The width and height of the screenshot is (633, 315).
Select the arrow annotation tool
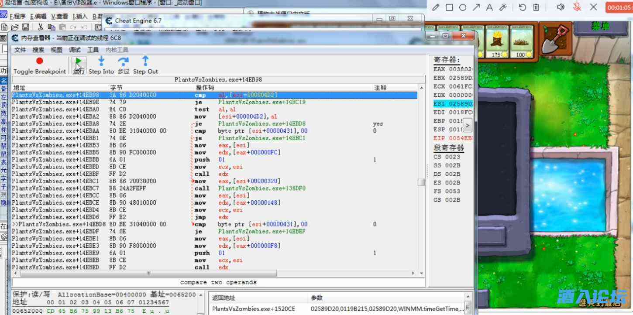coord(476,7)
